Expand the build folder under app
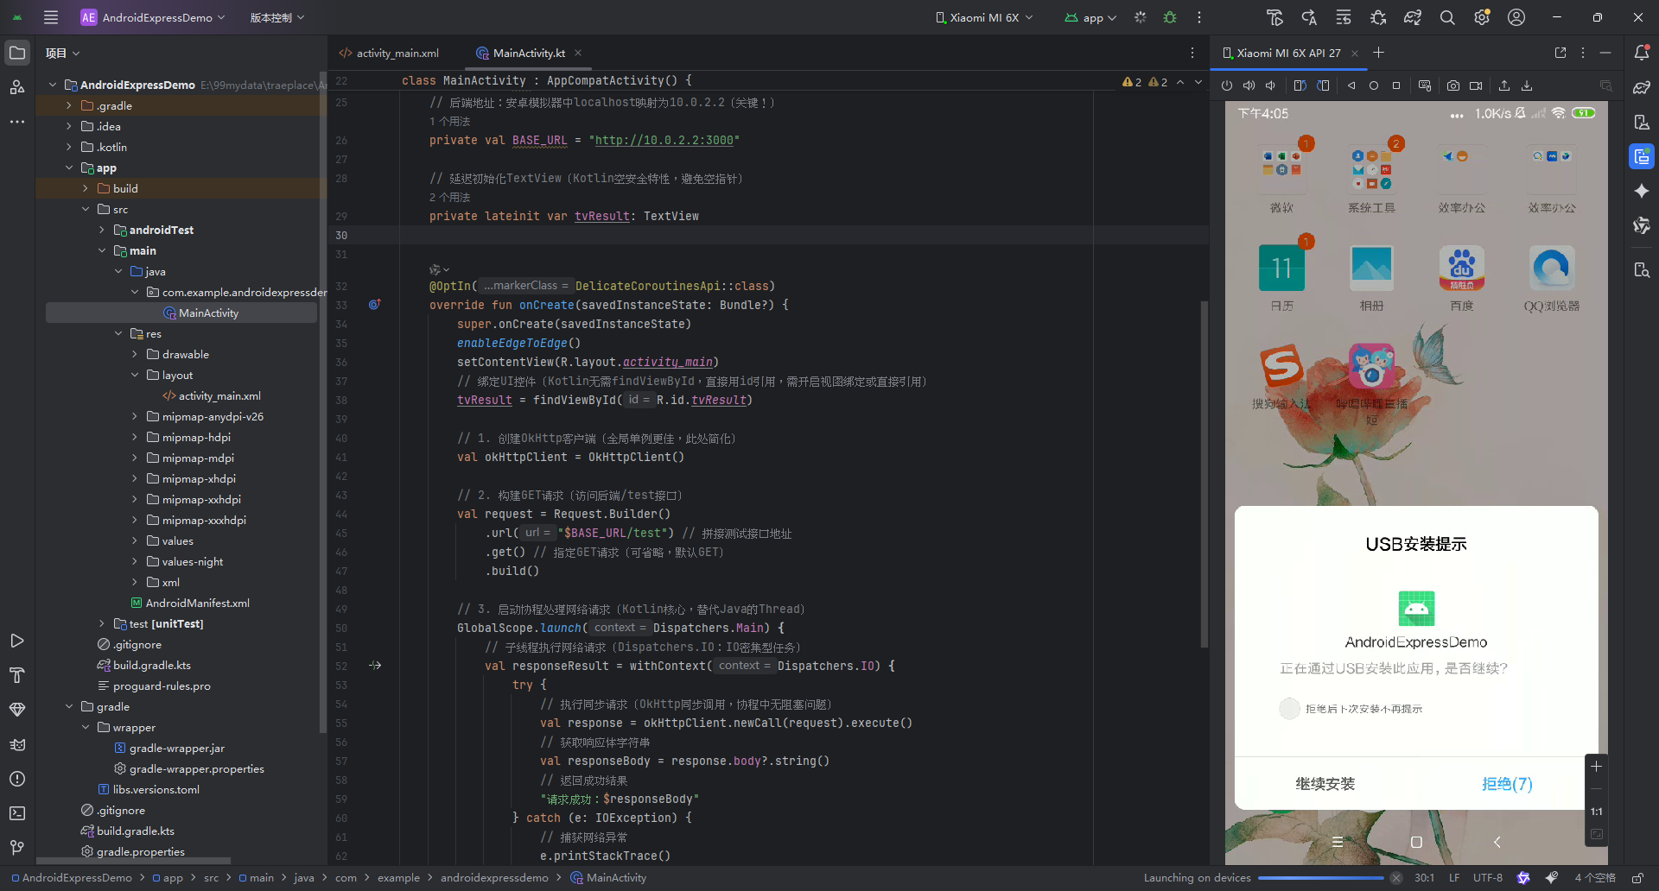The height and width of the screenshot is (891, 1659). [x=86, y=188]
